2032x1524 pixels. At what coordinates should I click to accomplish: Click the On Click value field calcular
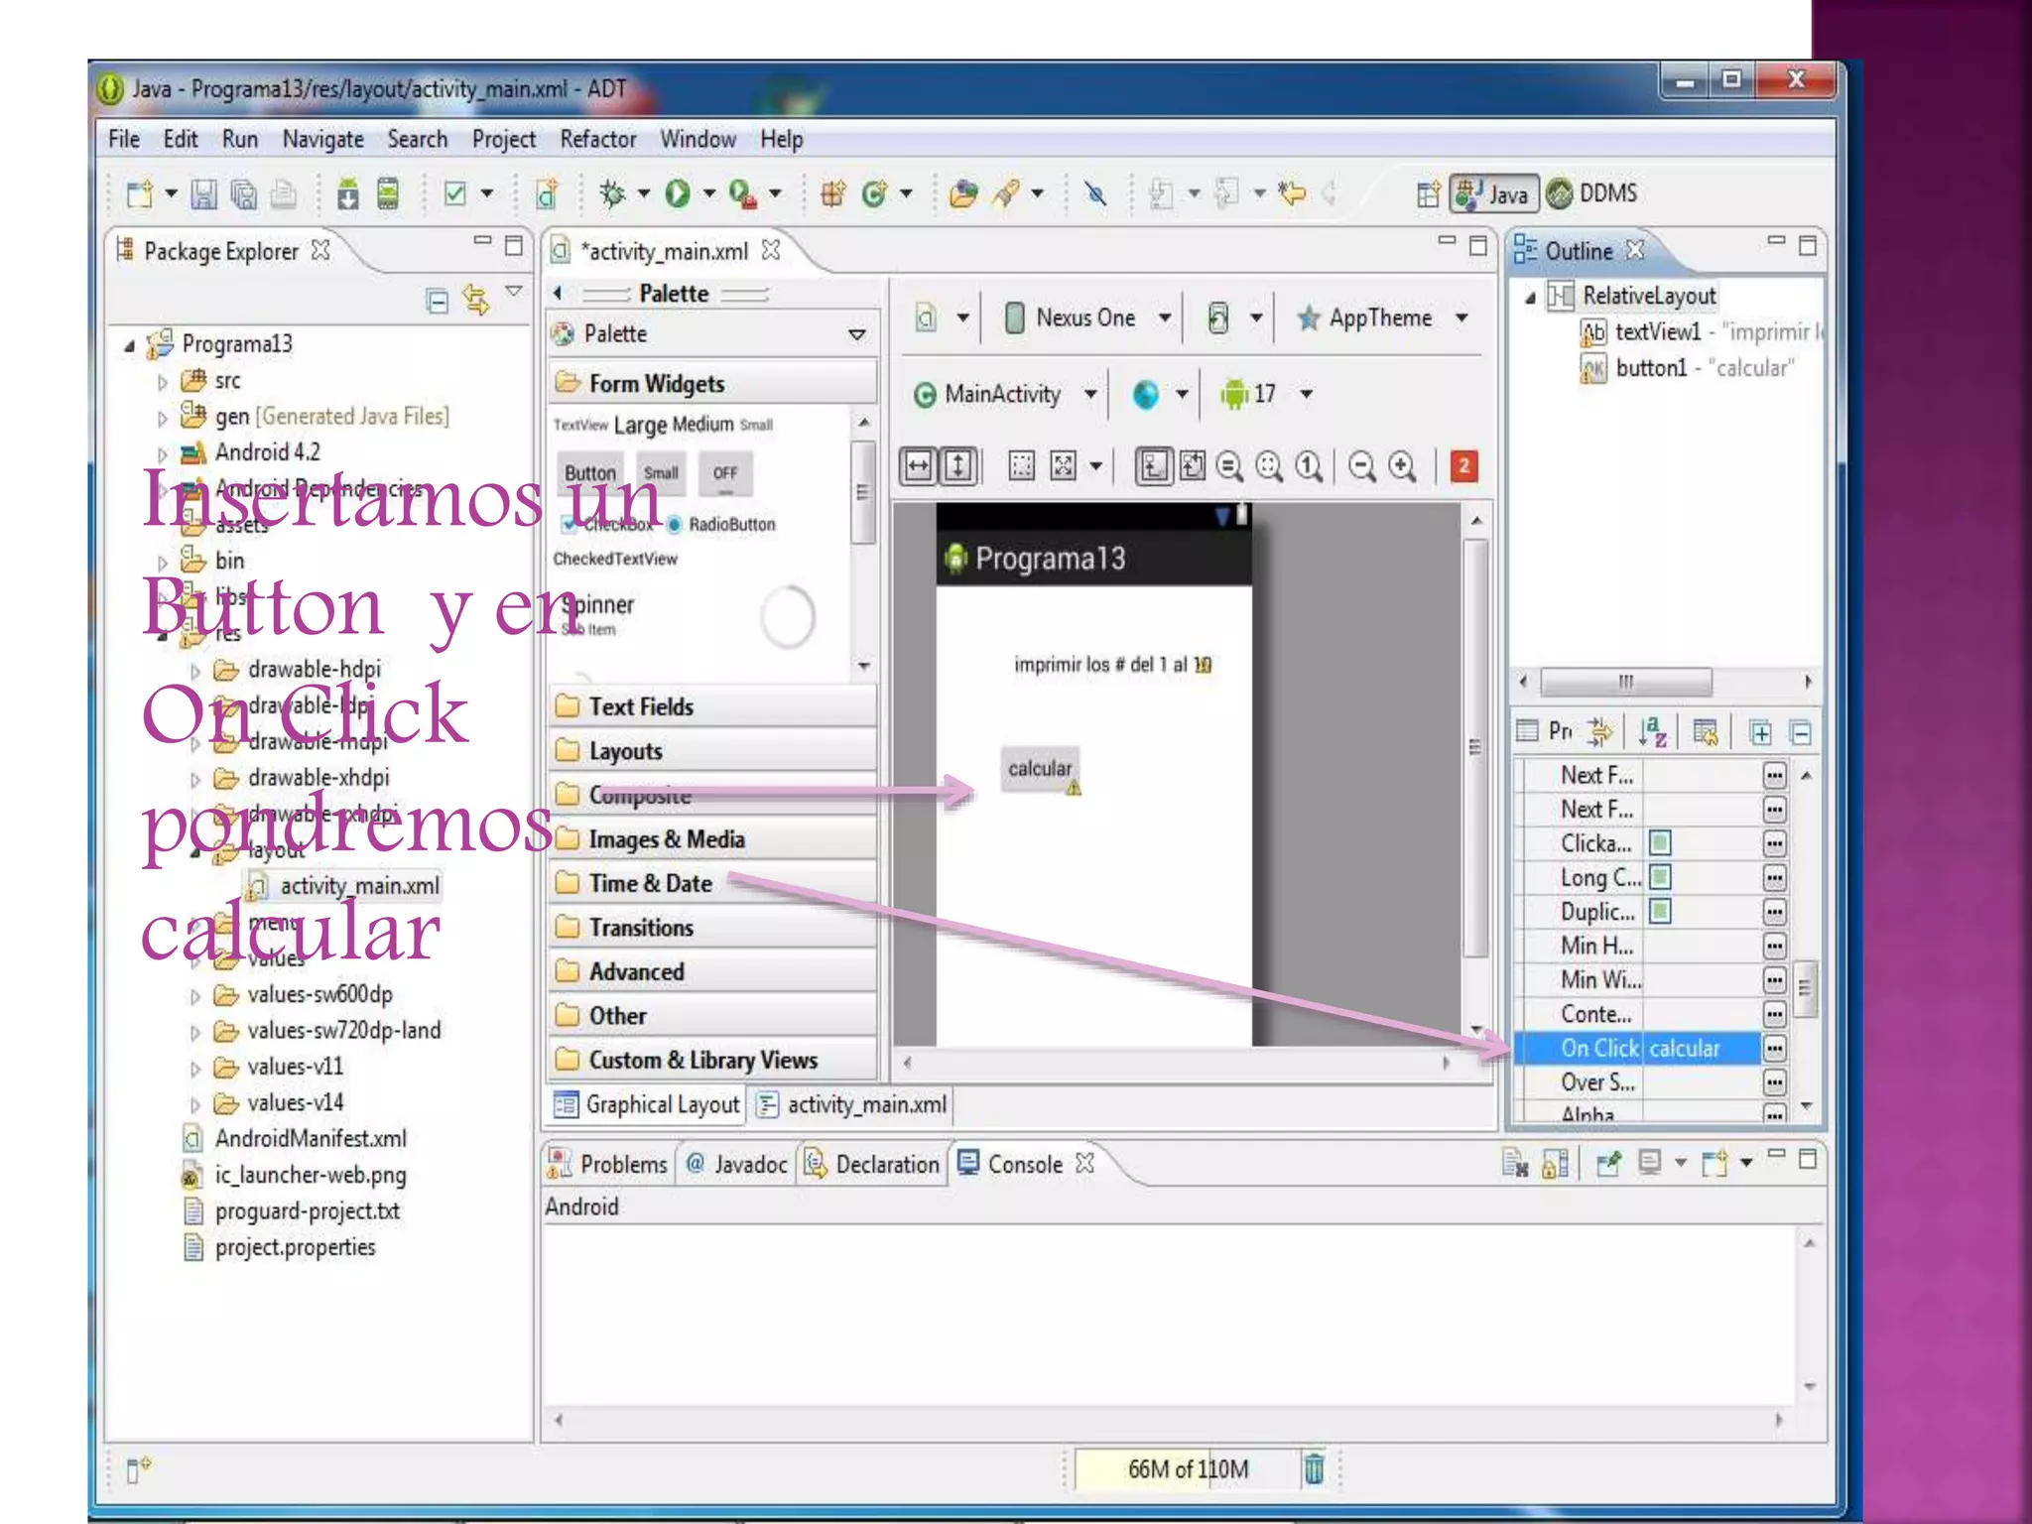pyautogui.click(x=1703, y=1048)
